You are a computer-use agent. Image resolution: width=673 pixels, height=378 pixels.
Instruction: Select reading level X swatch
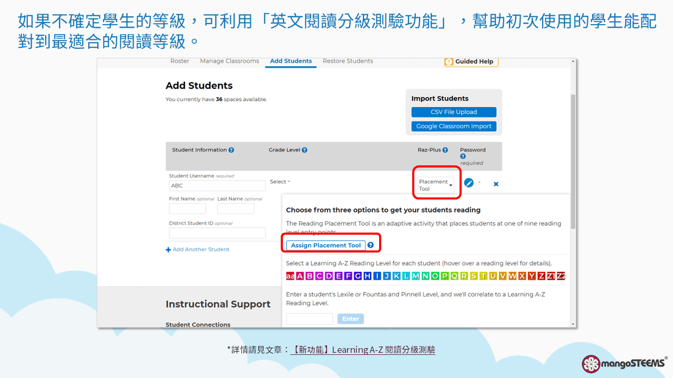click(522, 276)
